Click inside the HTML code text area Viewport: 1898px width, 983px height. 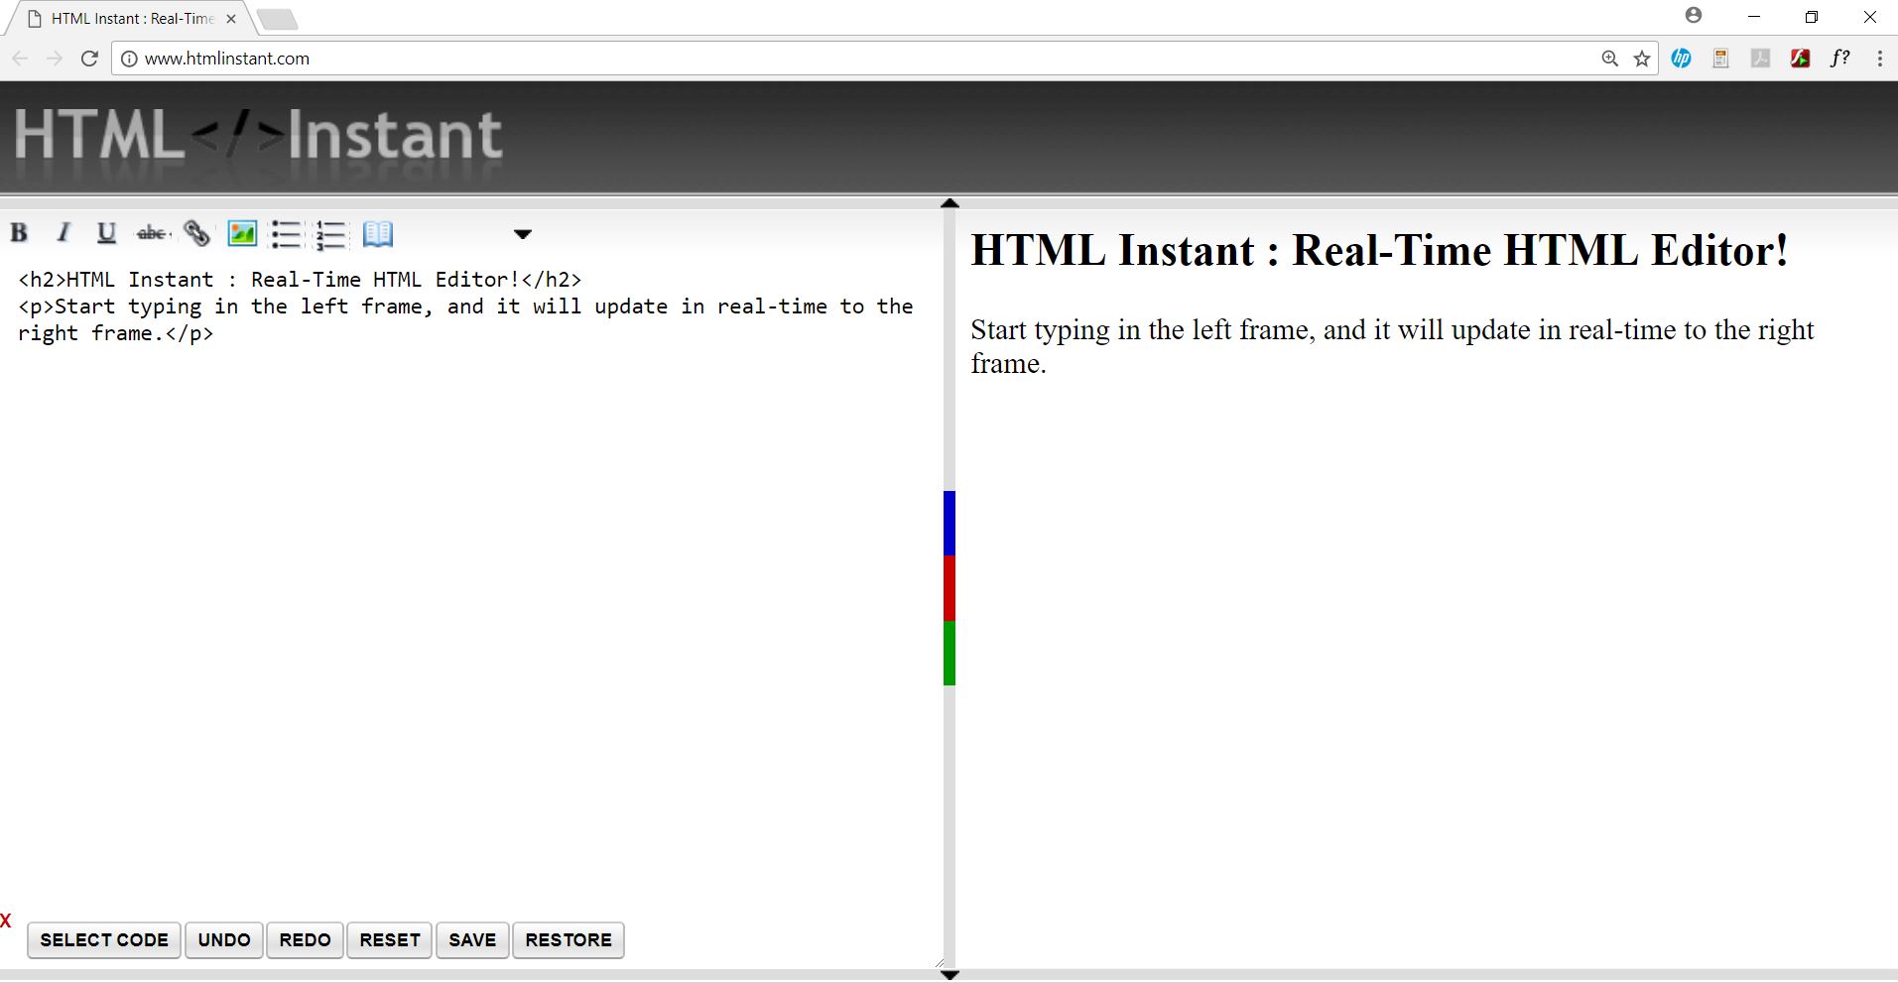[x=466, y=595]
